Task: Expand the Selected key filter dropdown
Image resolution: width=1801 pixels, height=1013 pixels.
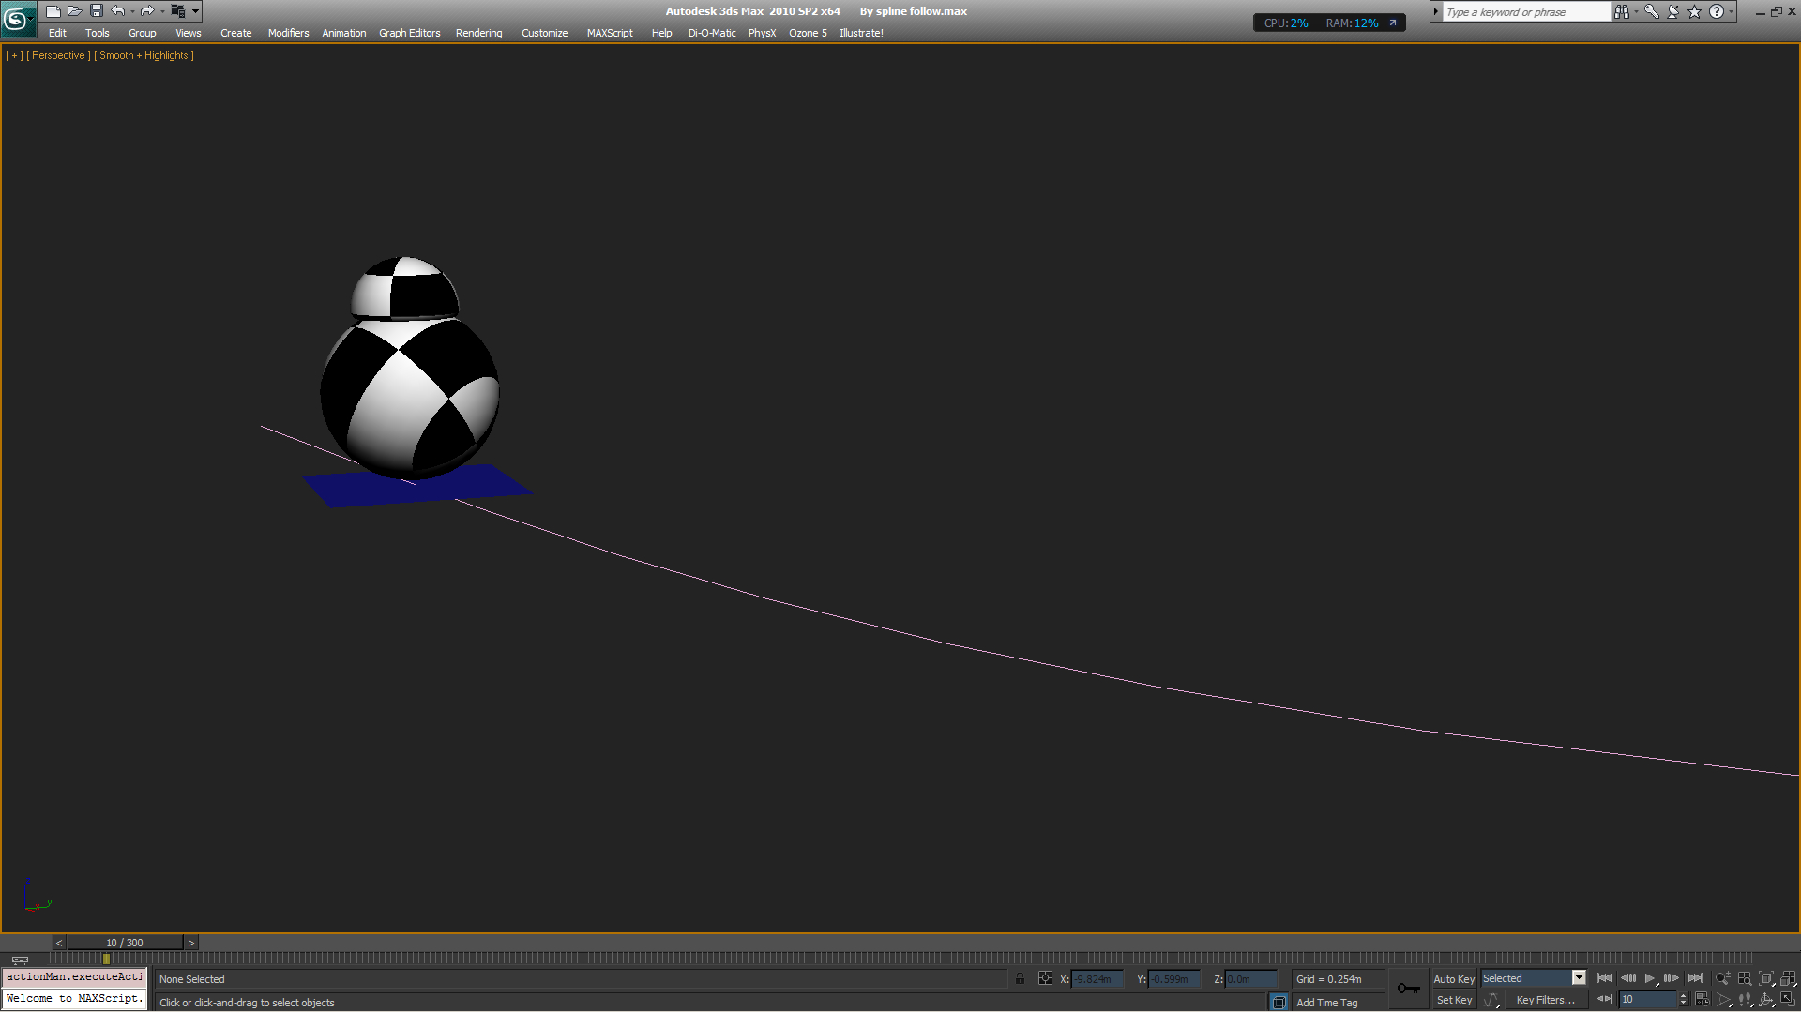Action: [1579, 978]
